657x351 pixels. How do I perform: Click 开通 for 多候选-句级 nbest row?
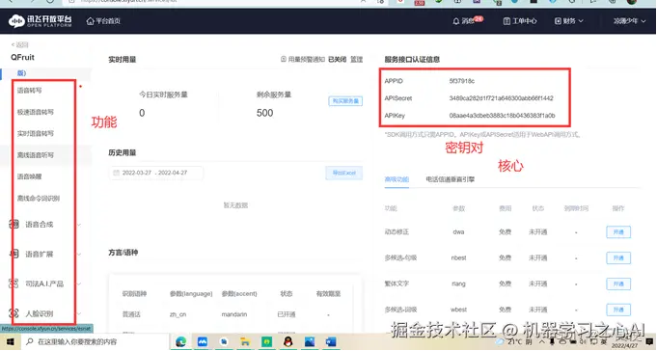tap(618, 258)
